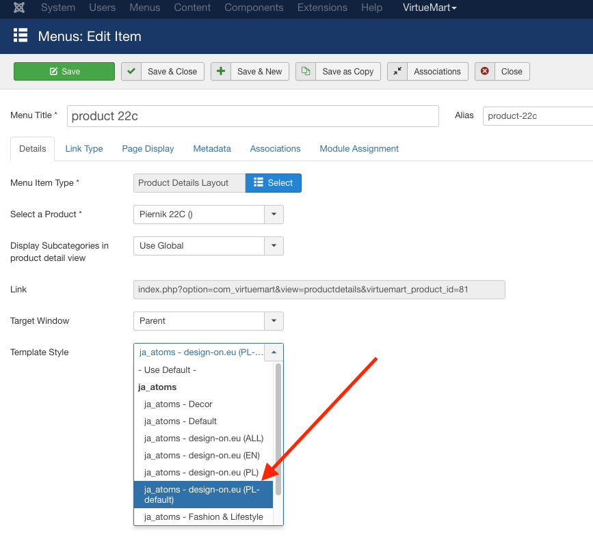Click the green Save button

[x=64, y=71]
